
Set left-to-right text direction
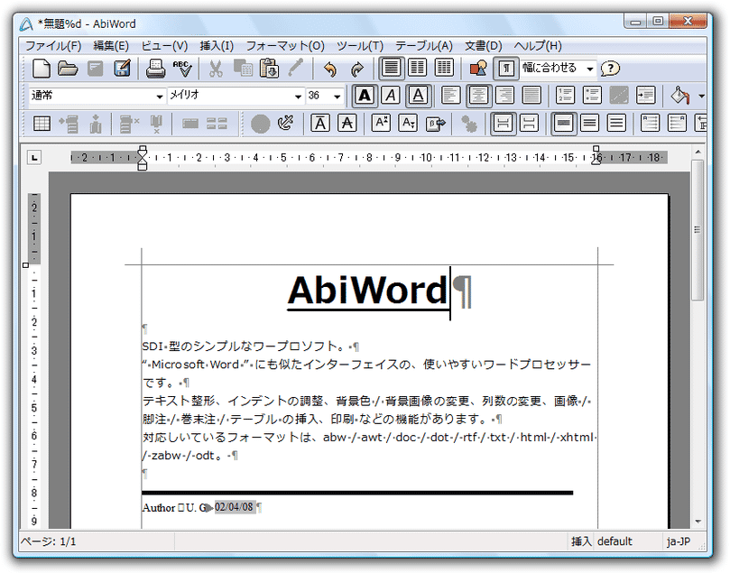pos(650,124)
